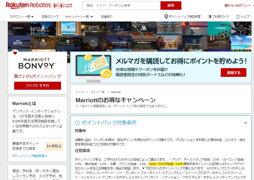The image size is (254, 180).
Task: Open the 注目のストア menu item
Action: pyautogui.click(x=50, y=17)
